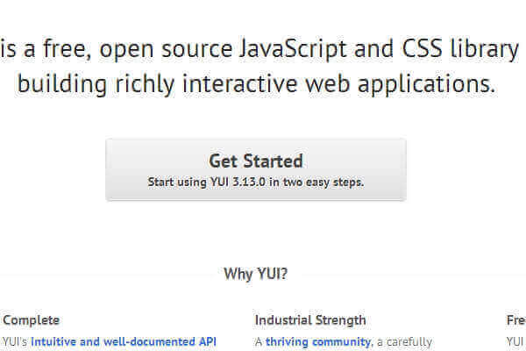Open the intuitive and well-documented API link

(x=124, y=341)
